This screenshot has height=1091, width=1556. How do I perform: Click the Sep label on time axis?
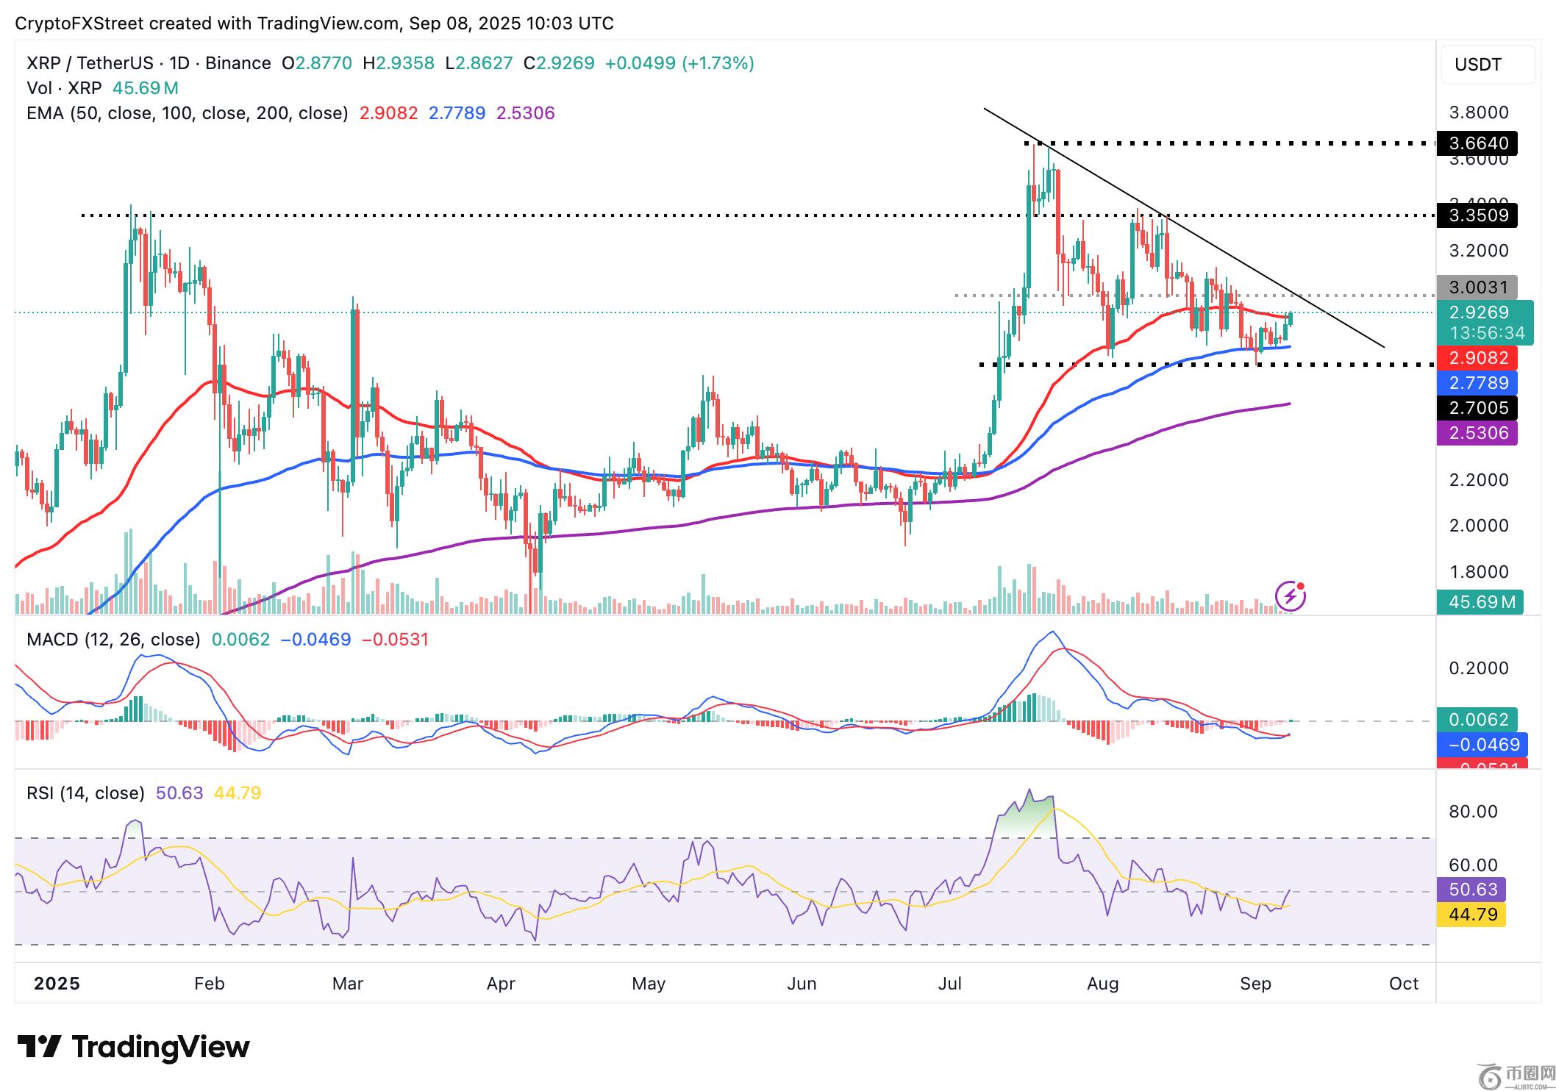click(x=1255, y=984)
